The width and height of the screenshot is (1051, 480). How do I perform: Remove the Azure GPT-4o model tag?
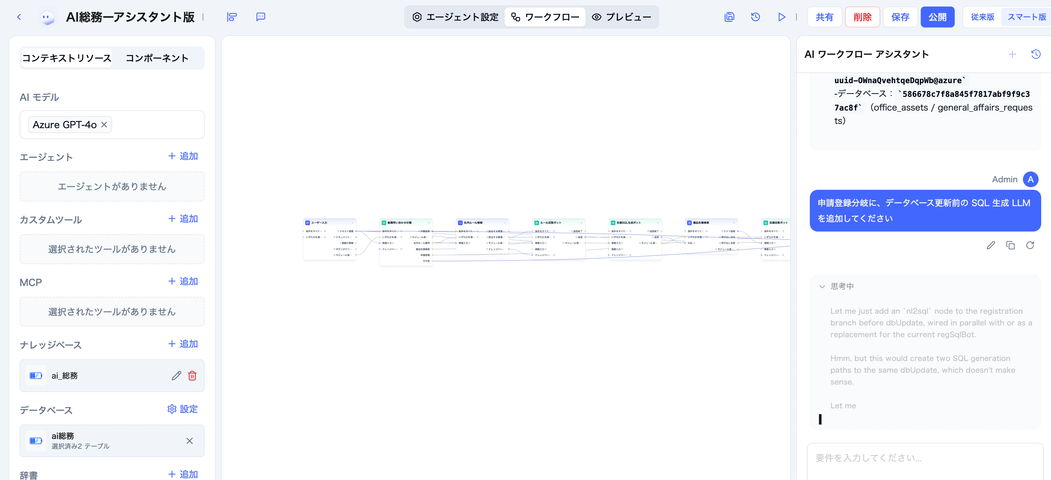[x=104, y=124]
